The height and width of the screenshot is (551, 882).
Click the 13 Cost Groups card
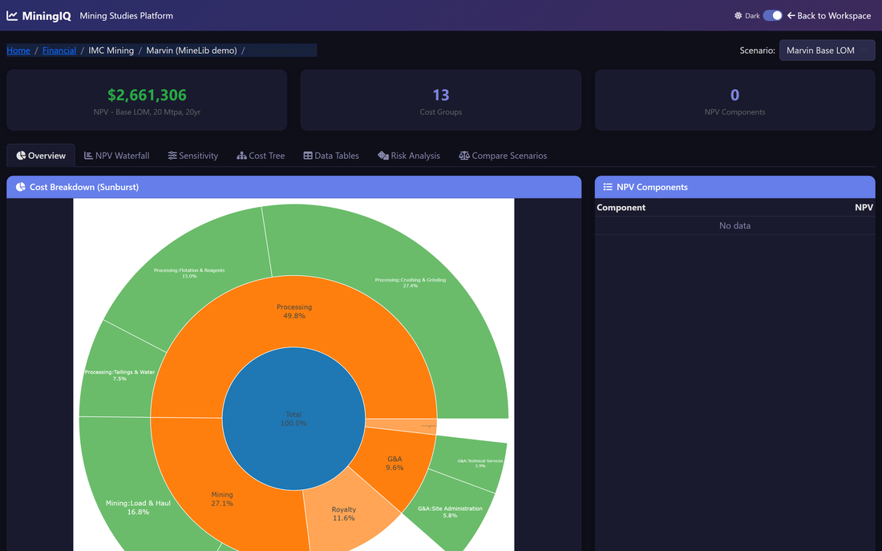click(440, 100)
